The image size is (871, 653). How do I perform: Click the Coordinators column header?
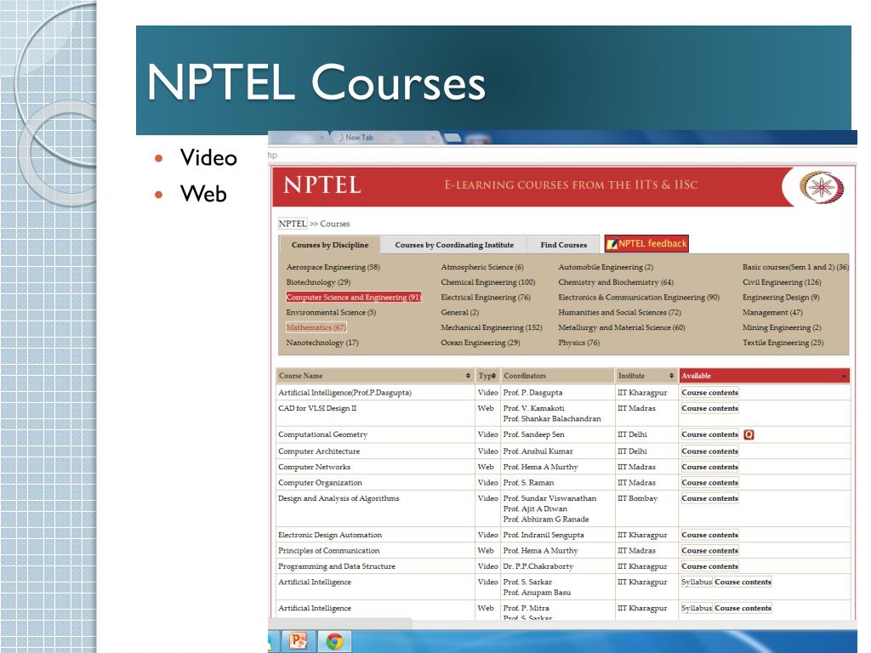coord(557,376)
